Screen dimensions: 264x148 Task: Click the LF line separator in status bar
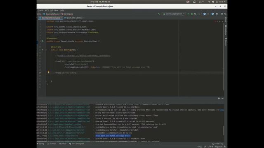tap(205, 147)
